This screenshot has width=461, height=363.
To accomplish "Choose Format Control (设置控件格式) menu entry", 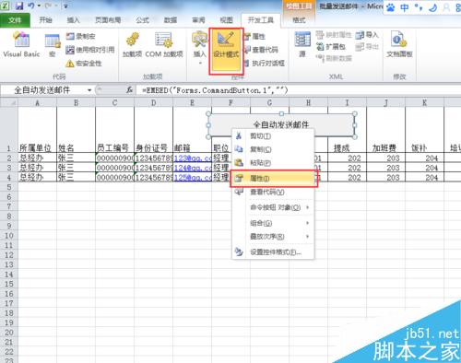I will (273, 252).
